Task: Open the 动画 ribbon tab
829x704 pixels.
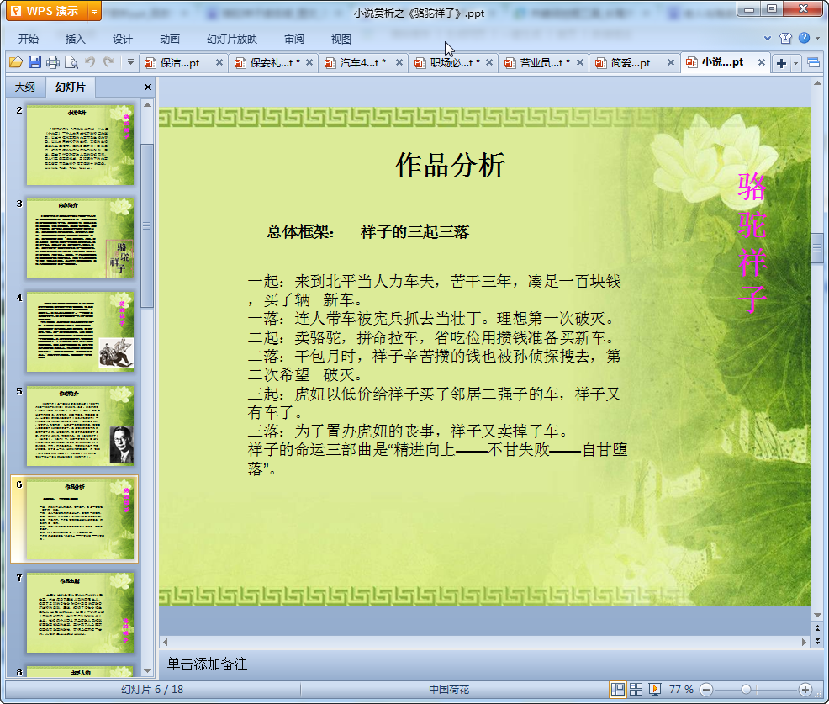Action: [x=170, y=40]
